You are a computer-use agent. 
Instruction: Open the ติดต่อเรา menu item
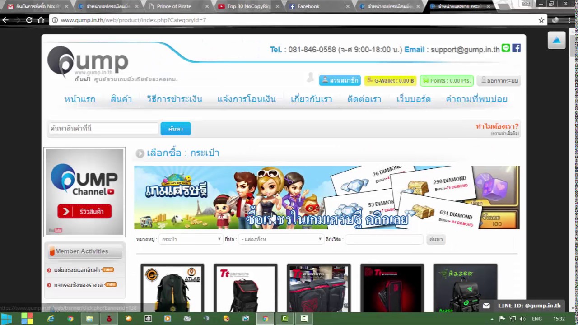(364, 99)
